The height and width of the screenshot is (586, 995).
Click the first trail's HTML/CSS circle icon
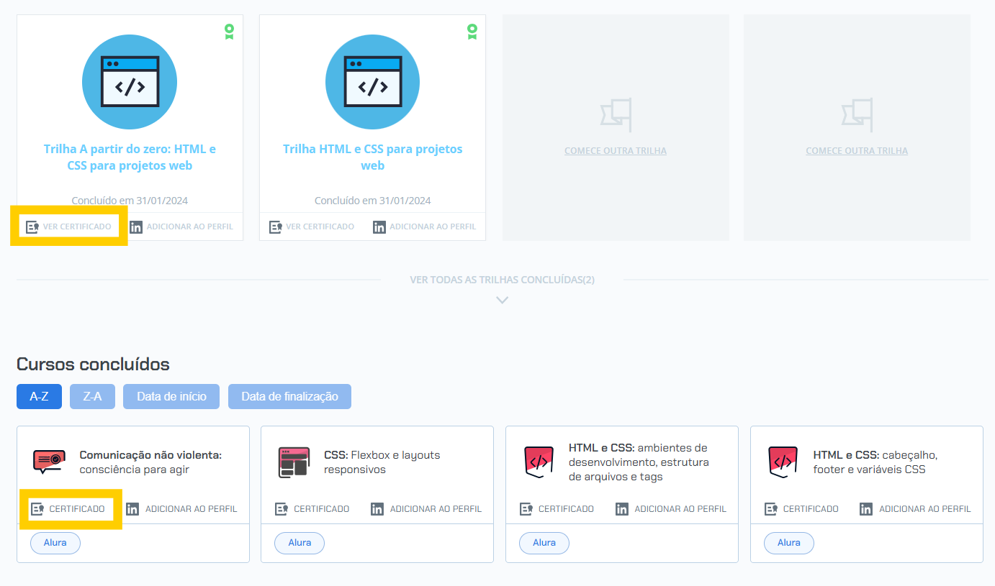(130, 81)
